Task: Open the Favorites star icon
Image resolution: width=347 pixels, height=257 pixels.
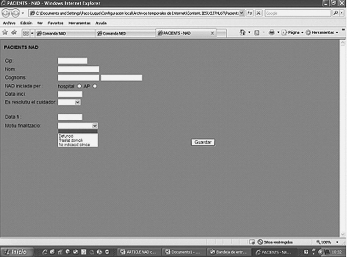Action: 5,32
